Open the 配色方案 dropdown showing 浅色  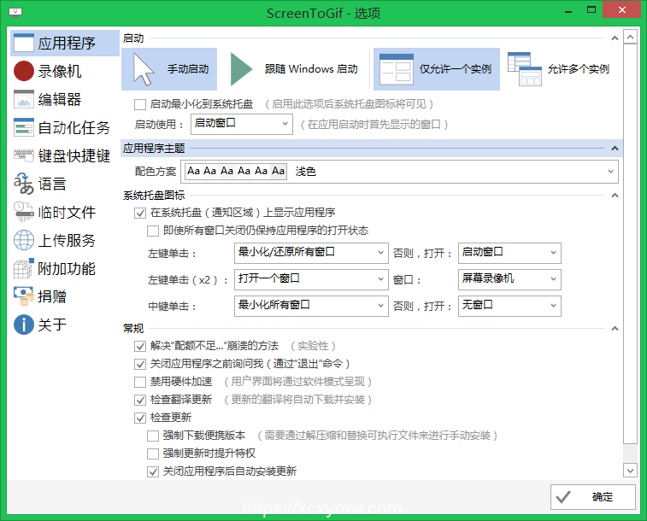tap(399, 172)
